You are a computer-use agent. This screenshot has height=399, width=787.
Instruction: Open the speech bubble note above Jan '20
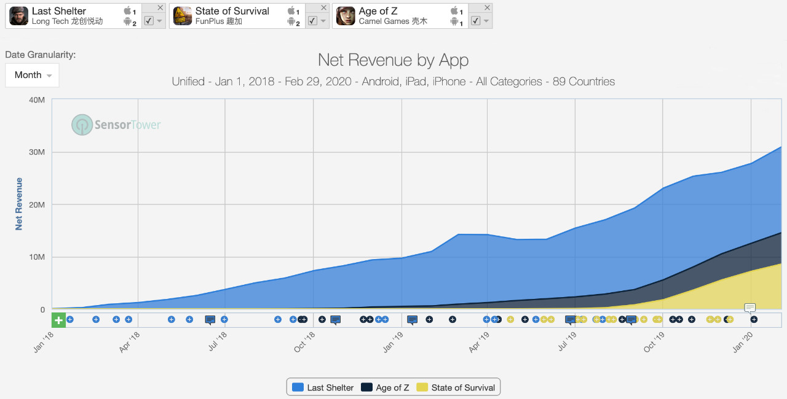(749, 307)
